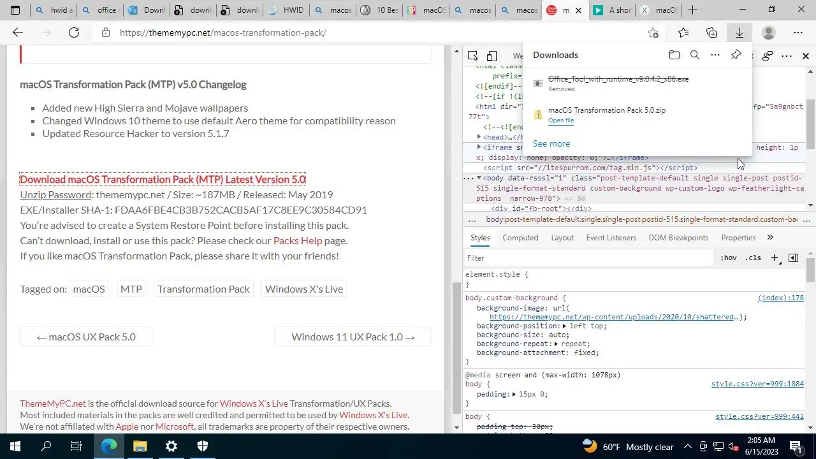Switch to the 'A shor' browser tab
Image resolution: width=816 pixels, height=459 pixels.
point(612,10)
